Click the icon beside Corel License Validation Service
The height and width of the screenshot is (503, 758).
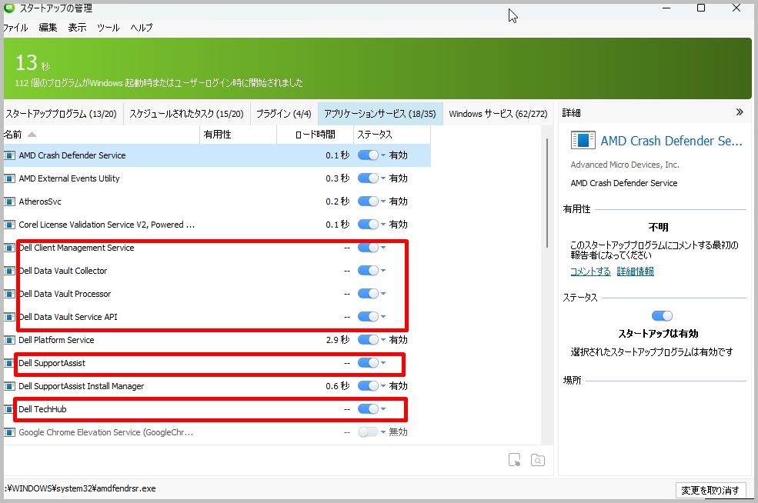[9, 225]
